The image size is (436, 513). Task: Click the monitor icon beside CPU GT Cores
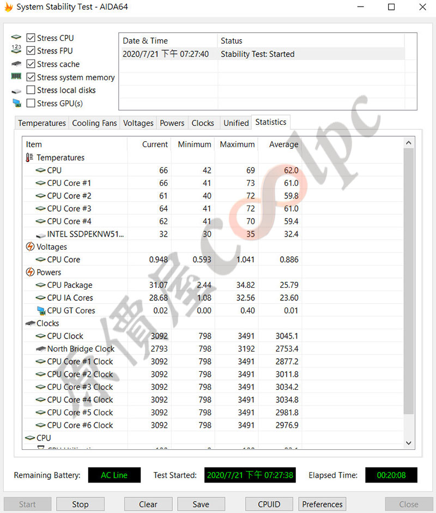41,311
